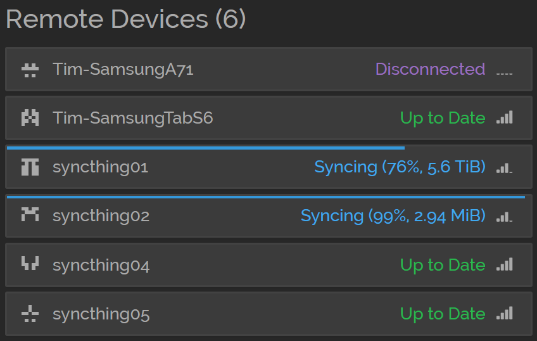
Task: Click the syncthing04 device identicon
Action: coord(30,263)
